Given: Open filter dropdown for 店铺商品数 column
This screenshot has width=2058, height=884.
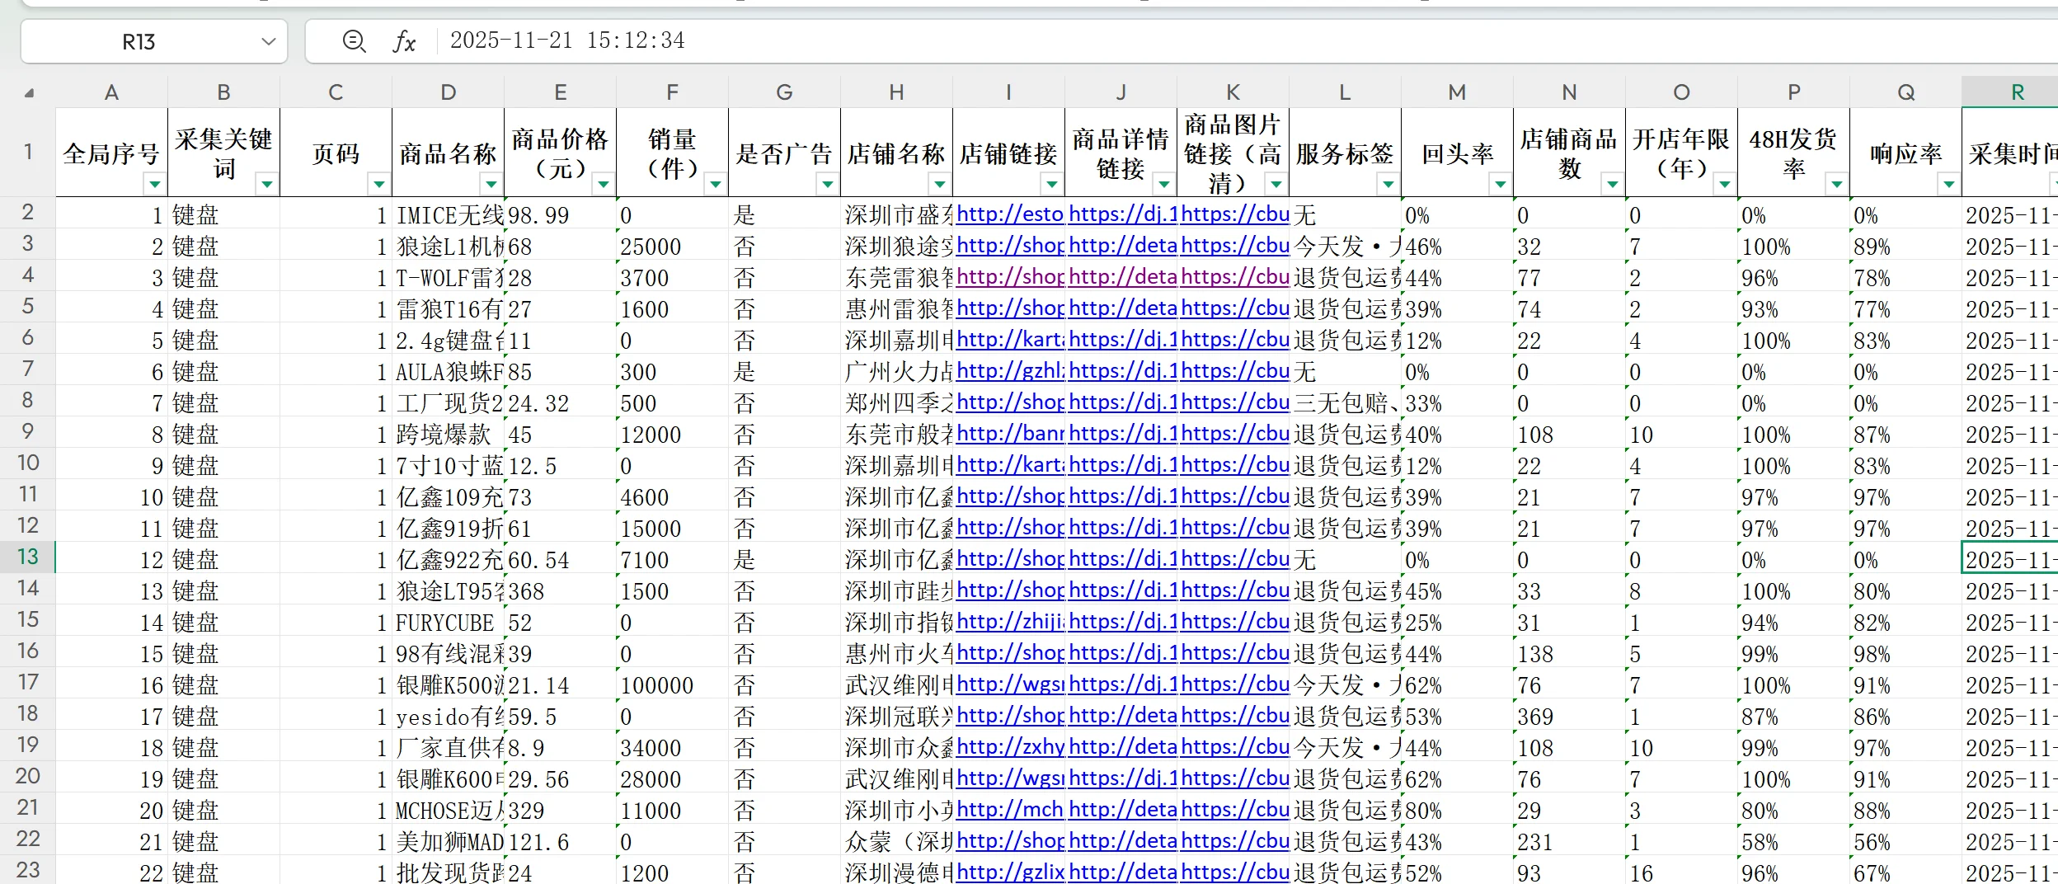Looking at the screenshot, I should coord(1612,184).
